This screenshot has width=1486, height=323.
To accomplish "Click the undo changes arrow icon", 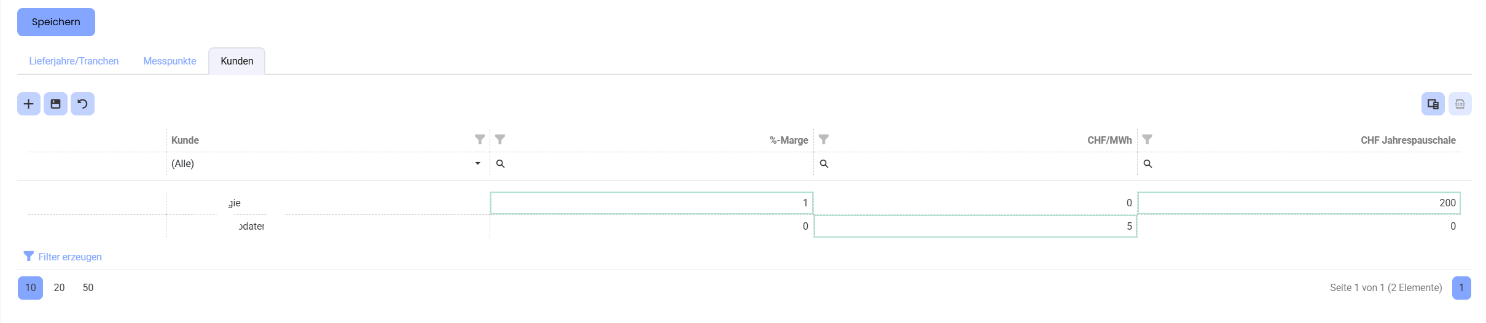I will [82, 104].
